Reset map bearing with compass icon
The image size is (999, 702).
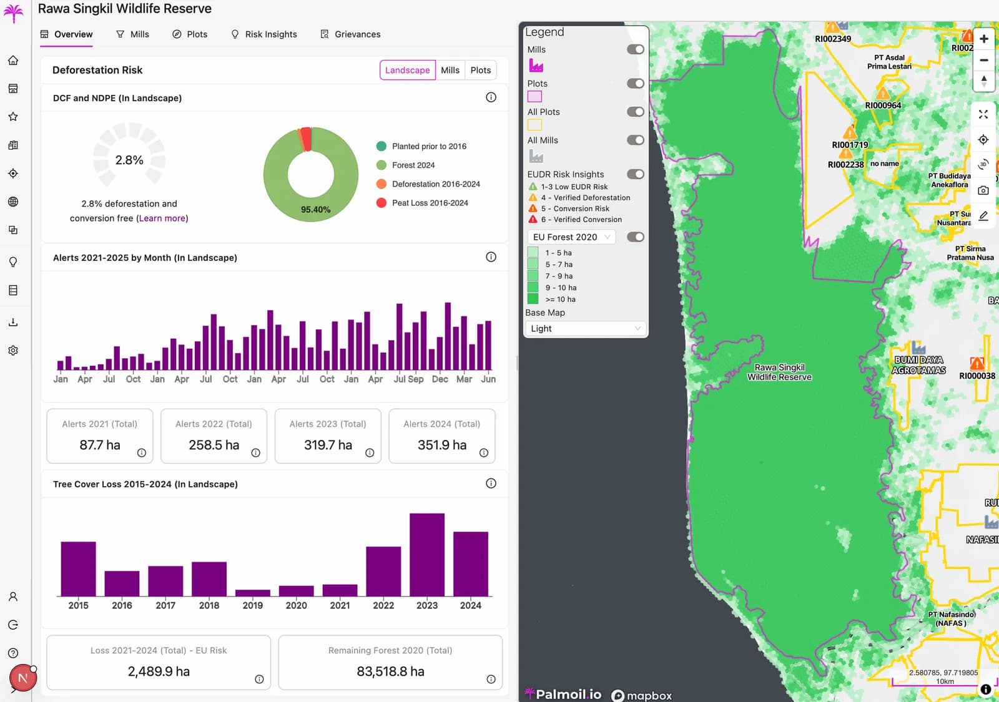pos(983,81)
